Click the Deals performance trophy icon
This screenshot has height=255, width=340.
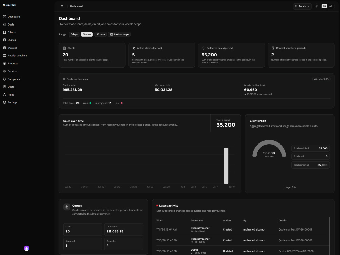64,79
